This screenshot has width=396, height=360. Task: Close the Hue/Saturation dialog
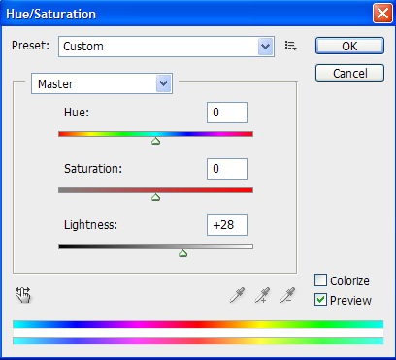pos(382,14)
